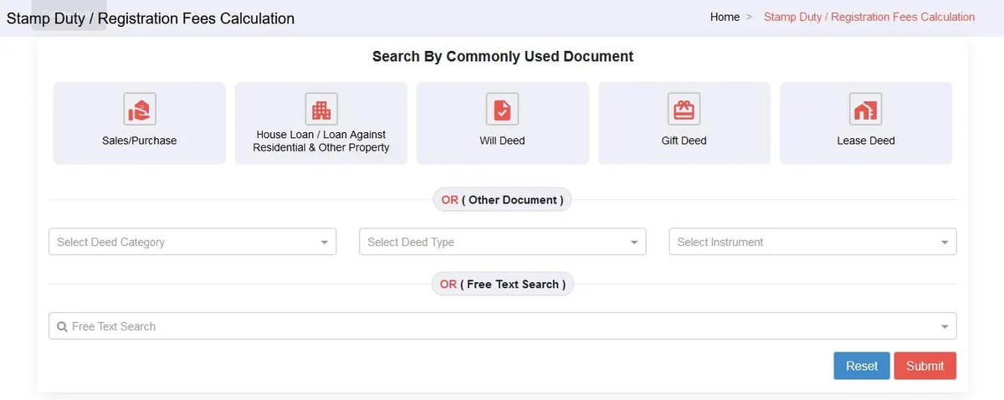Click the 'OR ( Other Document )' pill

[502, 200]
